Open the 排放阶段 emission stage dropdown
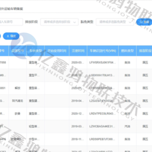152x152 pixels. tap(59, 22)
